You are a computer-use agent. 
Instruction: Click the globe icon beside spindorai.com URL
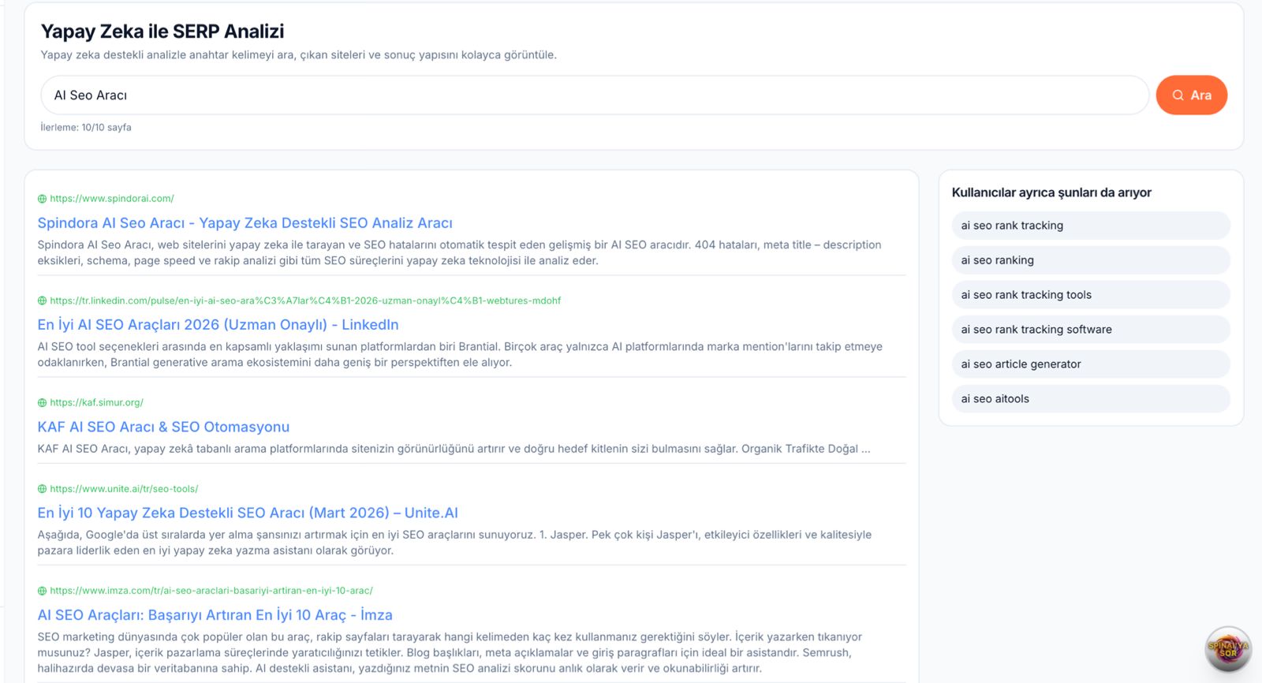click(42, 199)
